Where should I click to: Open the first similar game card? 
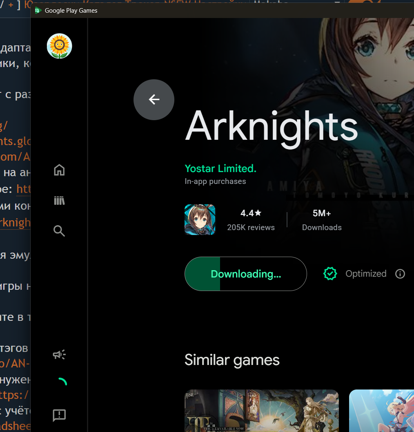261,411
